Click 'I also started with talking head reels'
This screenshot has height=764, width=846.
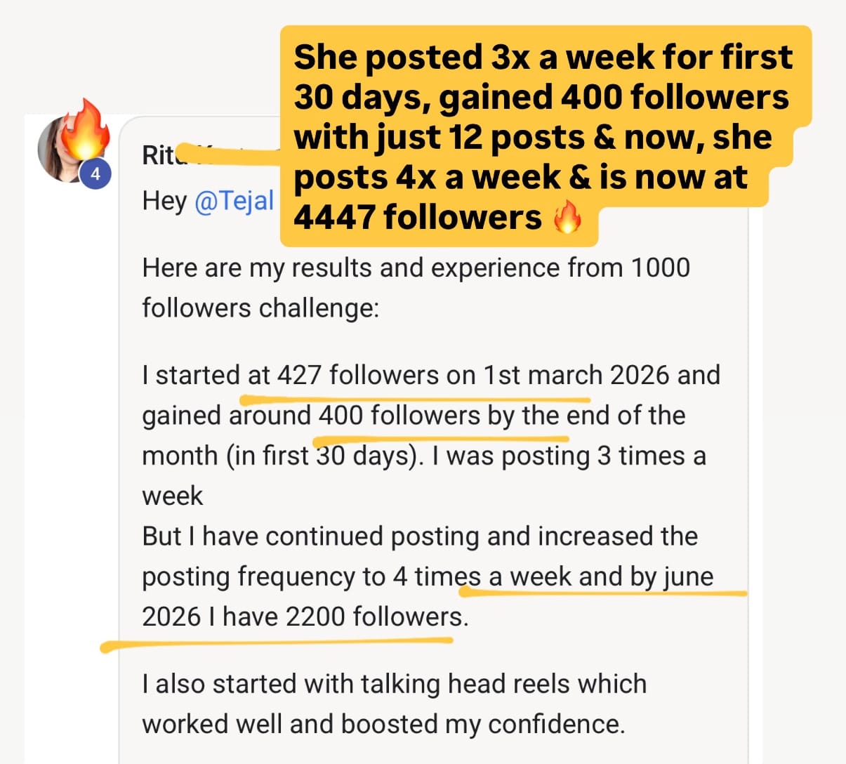[395, 684]
